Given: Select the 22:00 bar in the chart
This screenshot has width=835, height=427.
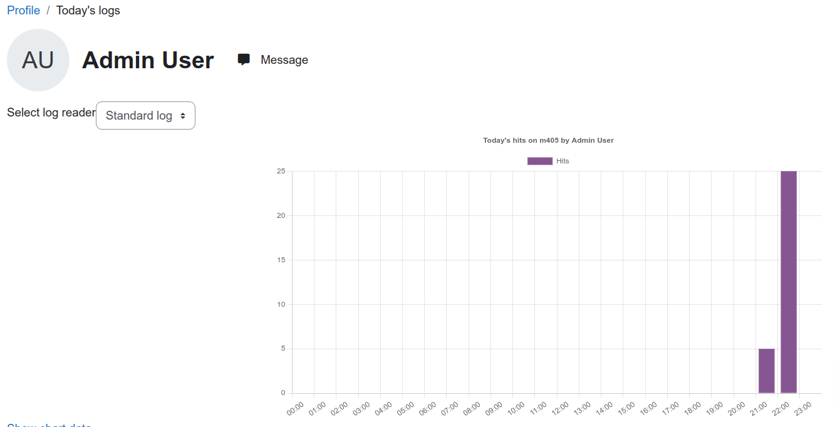Looking at the screenshot, I should coord(789,282).
